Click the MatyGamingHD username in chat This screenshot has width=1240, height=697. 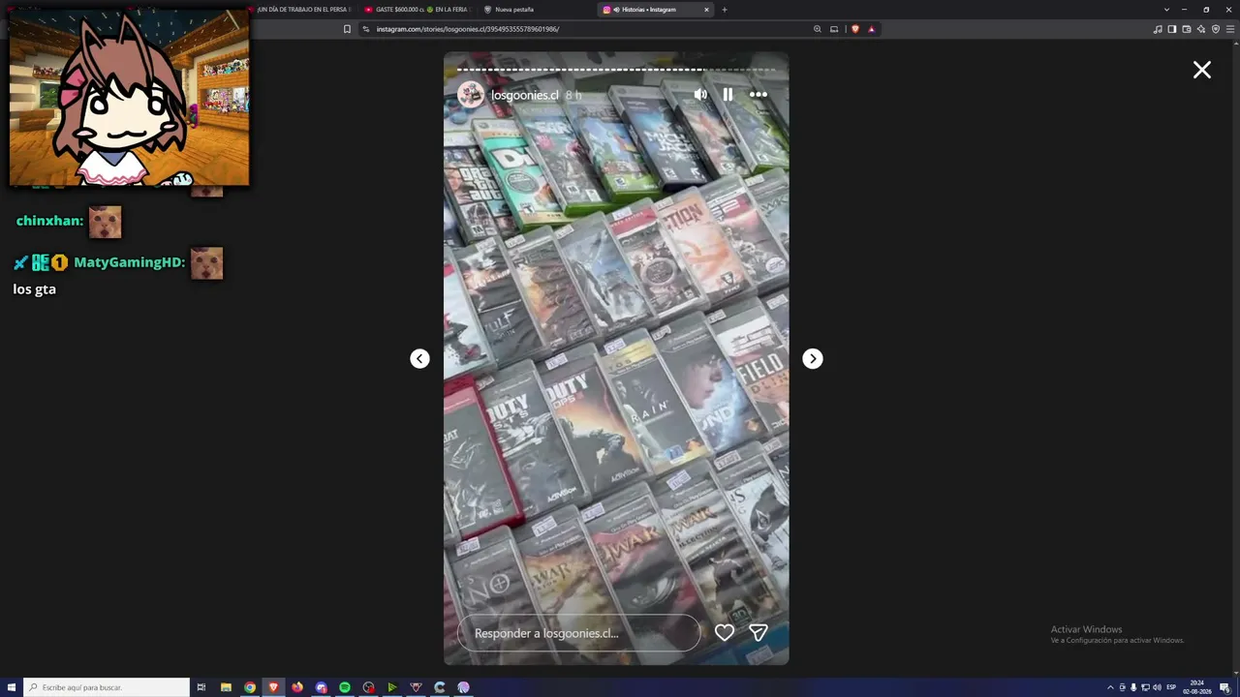[129, 262]
